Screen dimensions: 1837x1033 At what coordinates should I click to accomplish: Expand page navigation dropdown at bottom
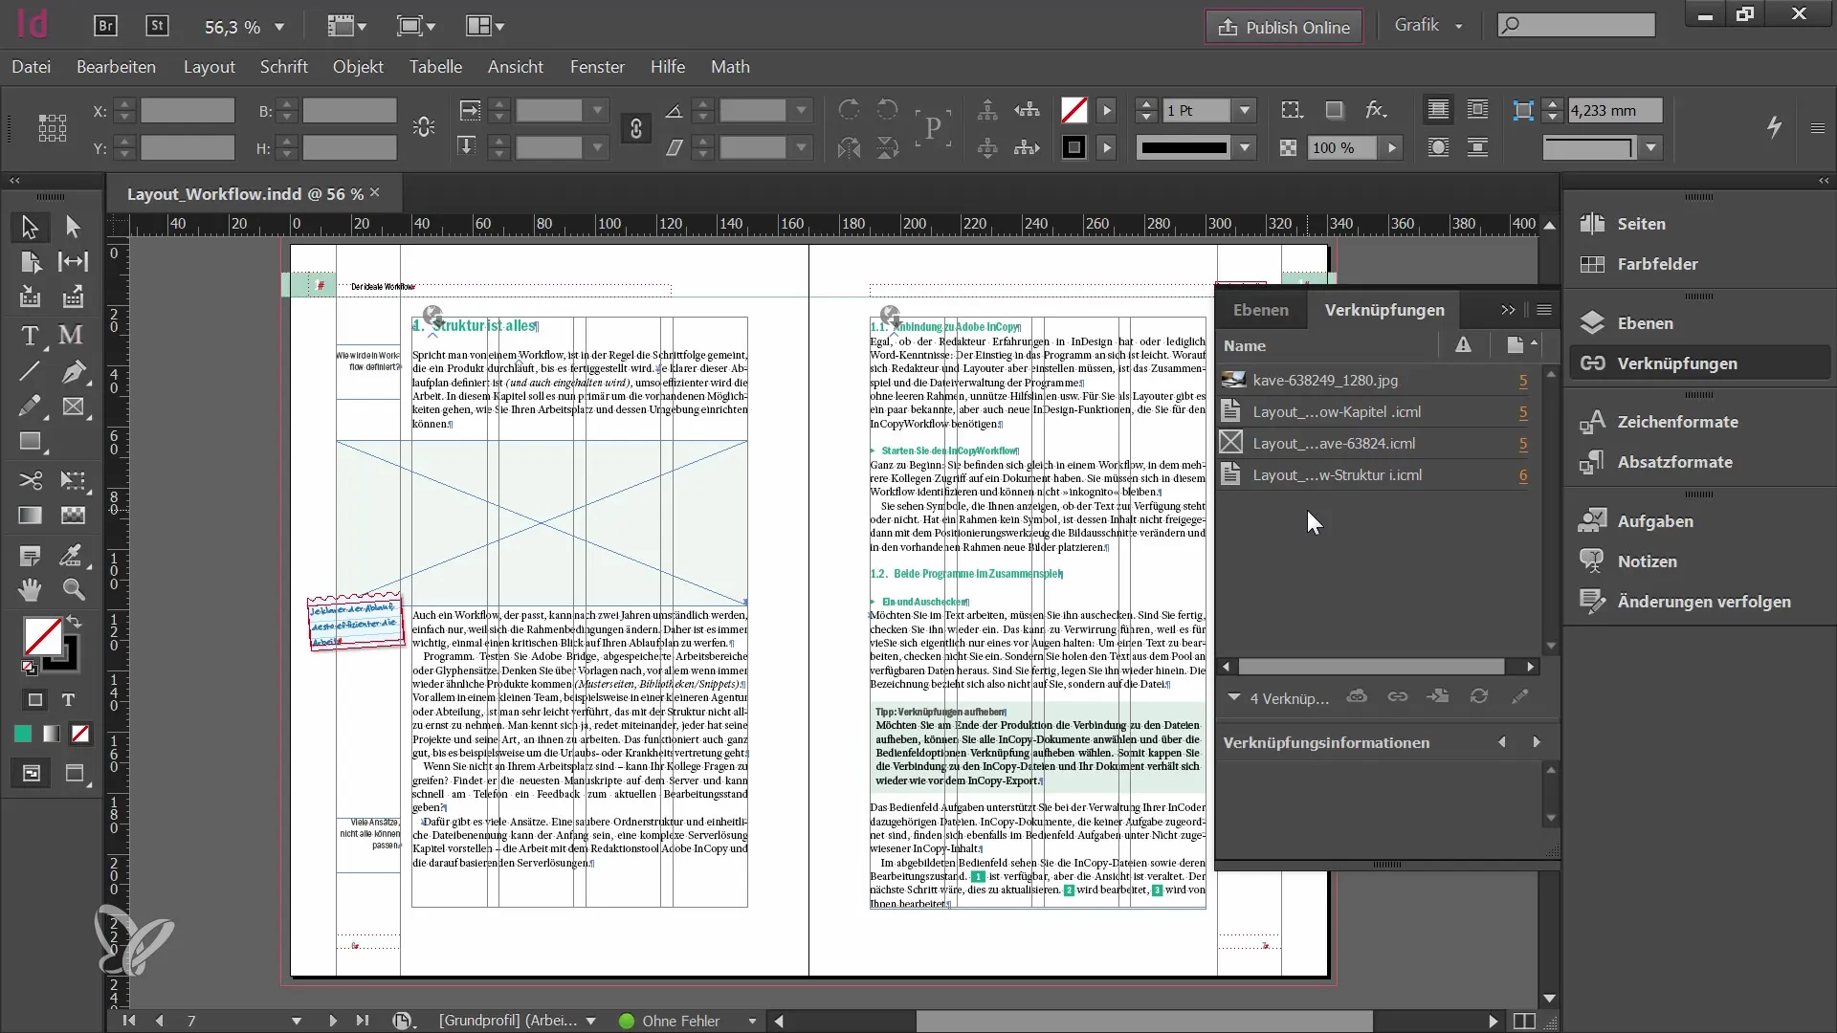296,1021
